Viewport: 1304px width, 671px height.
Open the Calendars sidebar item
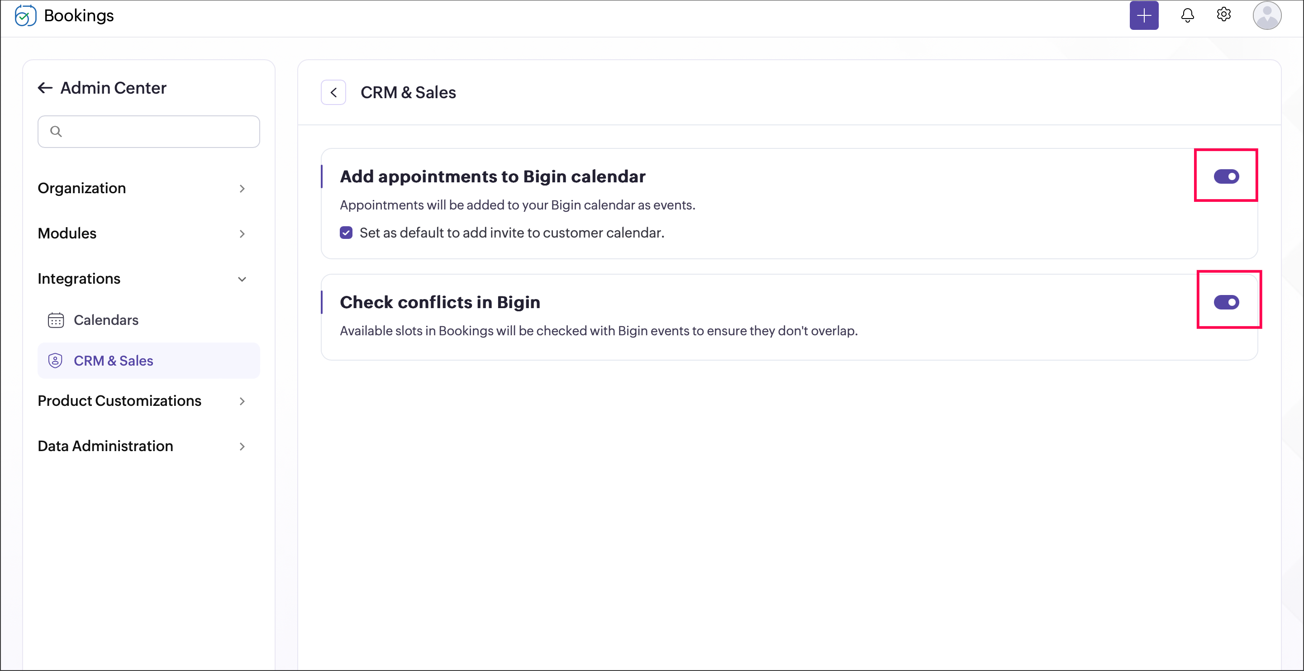click(x=106, y=320)
